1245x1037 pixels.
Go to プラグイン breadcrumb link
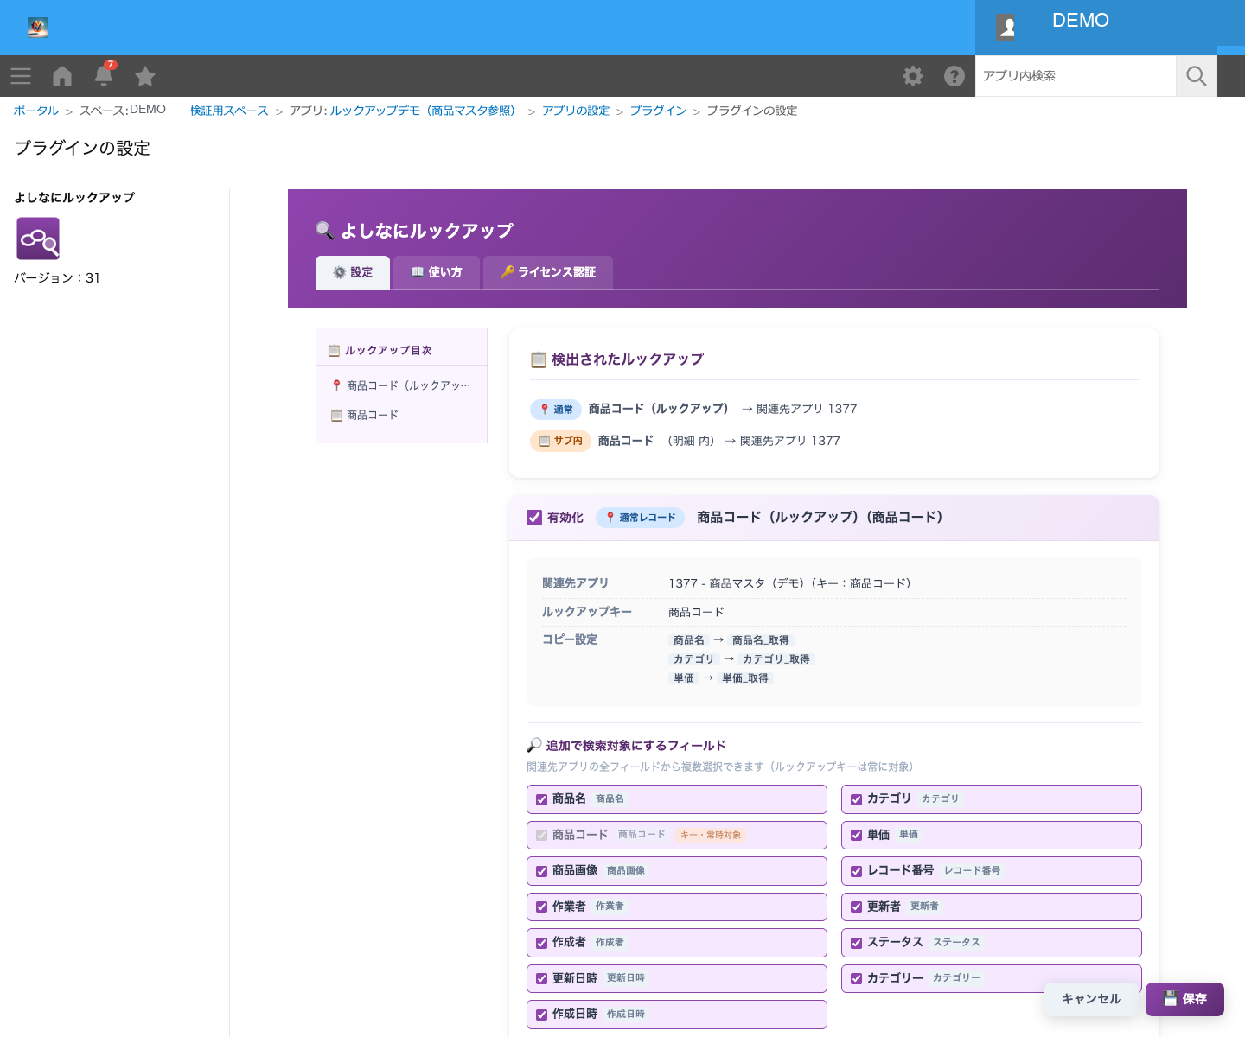coord(658,111)
